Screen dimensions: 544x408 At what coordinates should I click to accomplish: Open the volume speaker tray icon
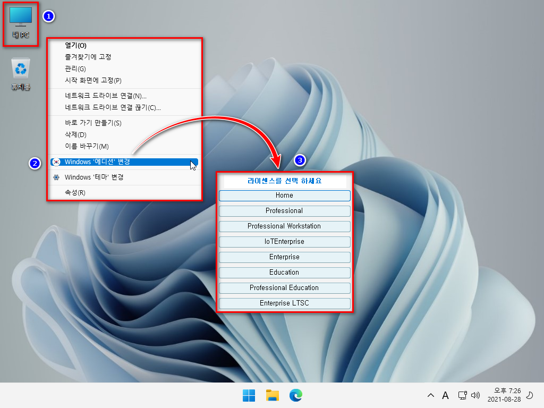475,395
